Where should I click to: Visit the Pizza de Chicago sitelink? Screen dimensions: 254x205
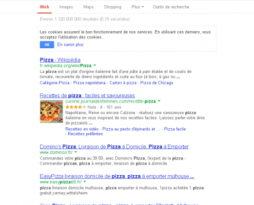point(157,83)
